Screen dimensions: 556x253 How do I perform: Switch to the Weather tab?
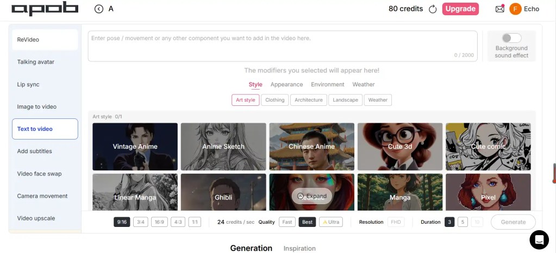click(364, 84)
